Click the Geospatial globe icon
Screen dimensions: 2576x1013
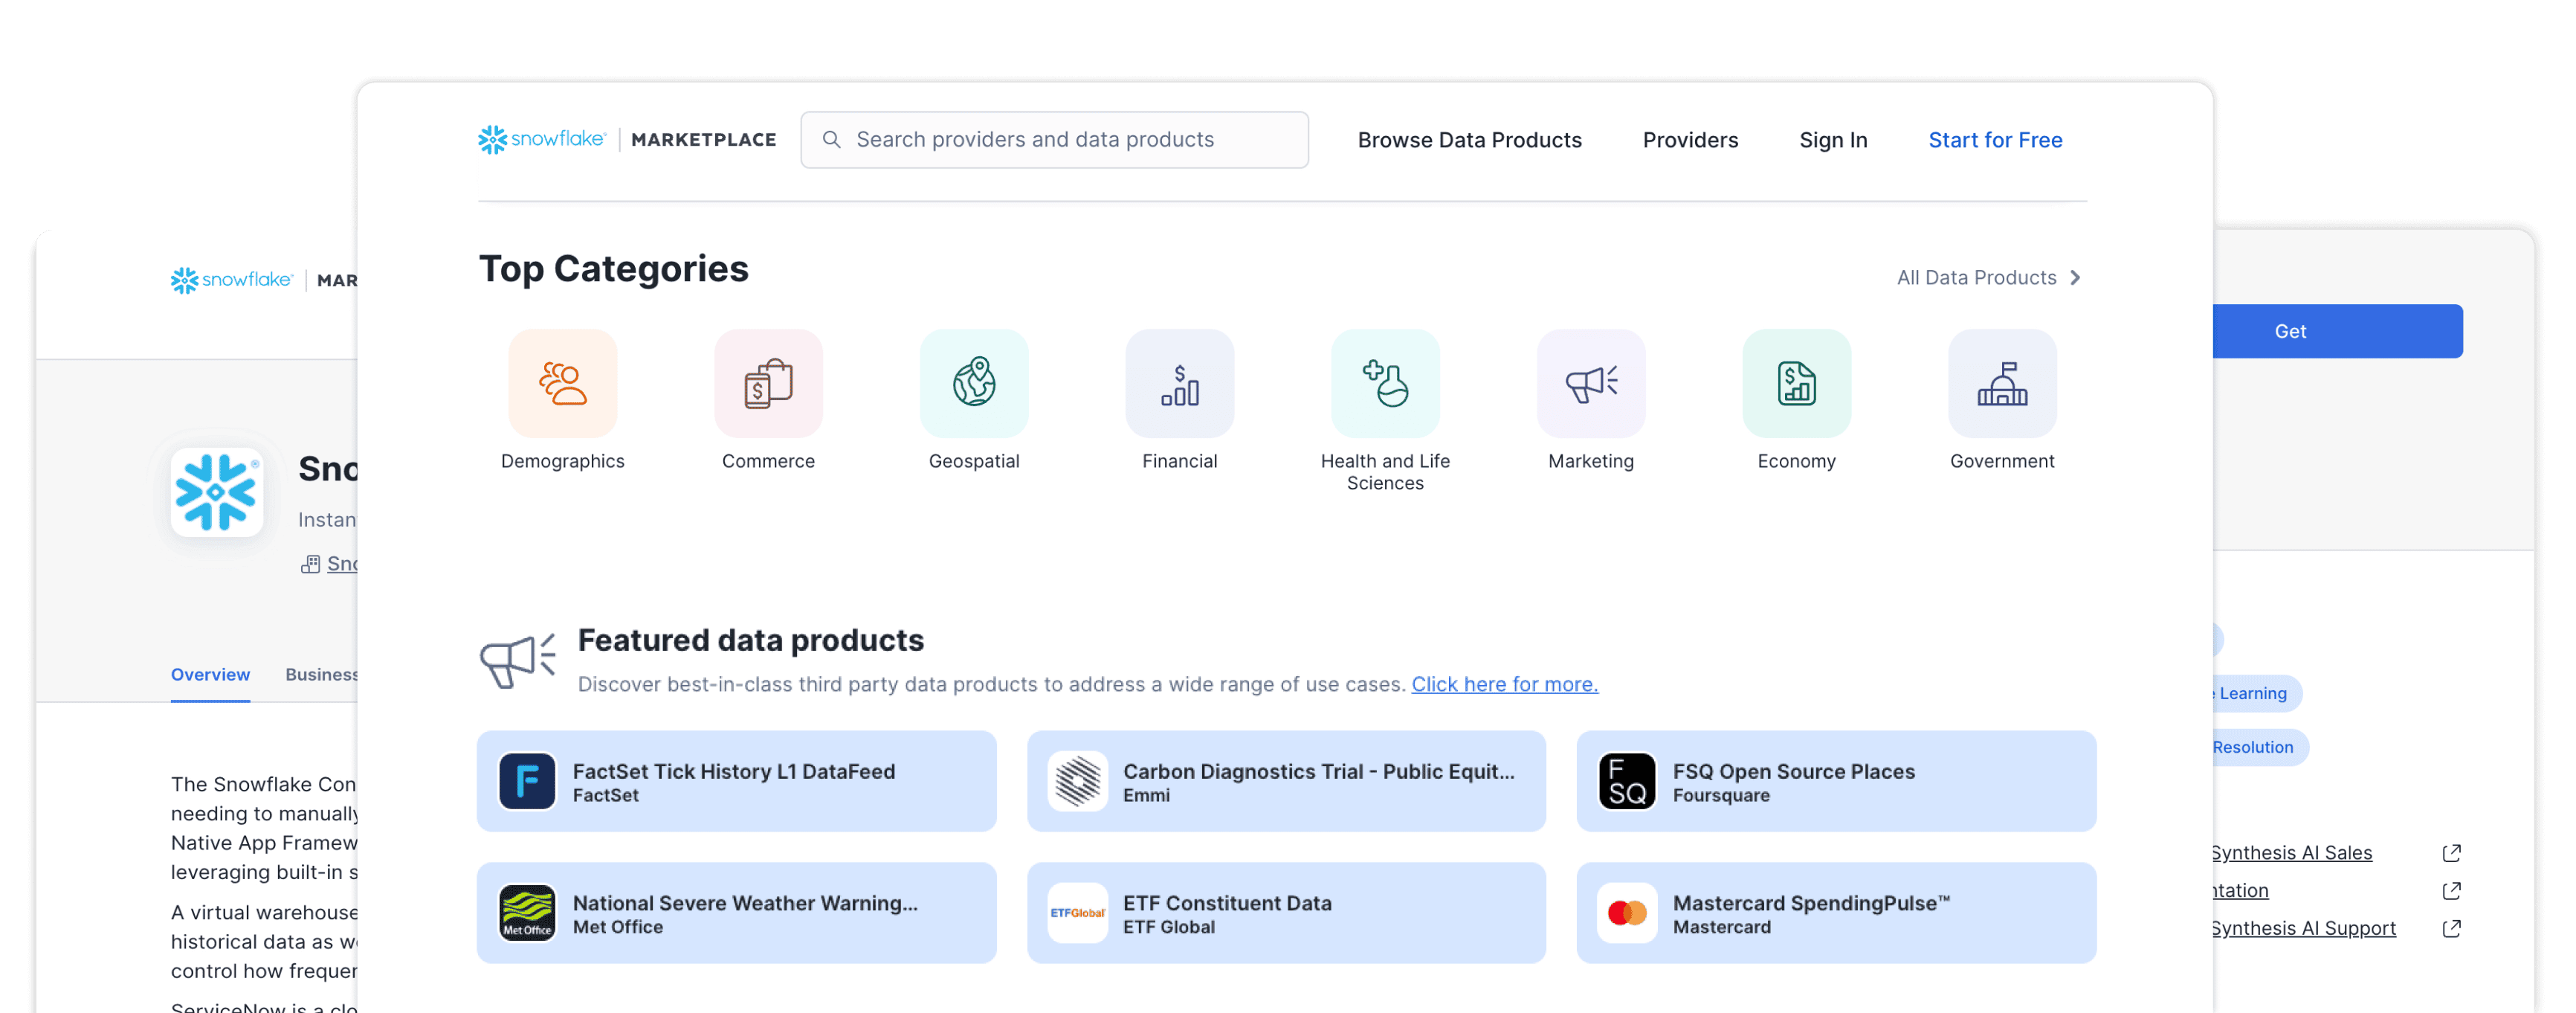click(974, 383)
